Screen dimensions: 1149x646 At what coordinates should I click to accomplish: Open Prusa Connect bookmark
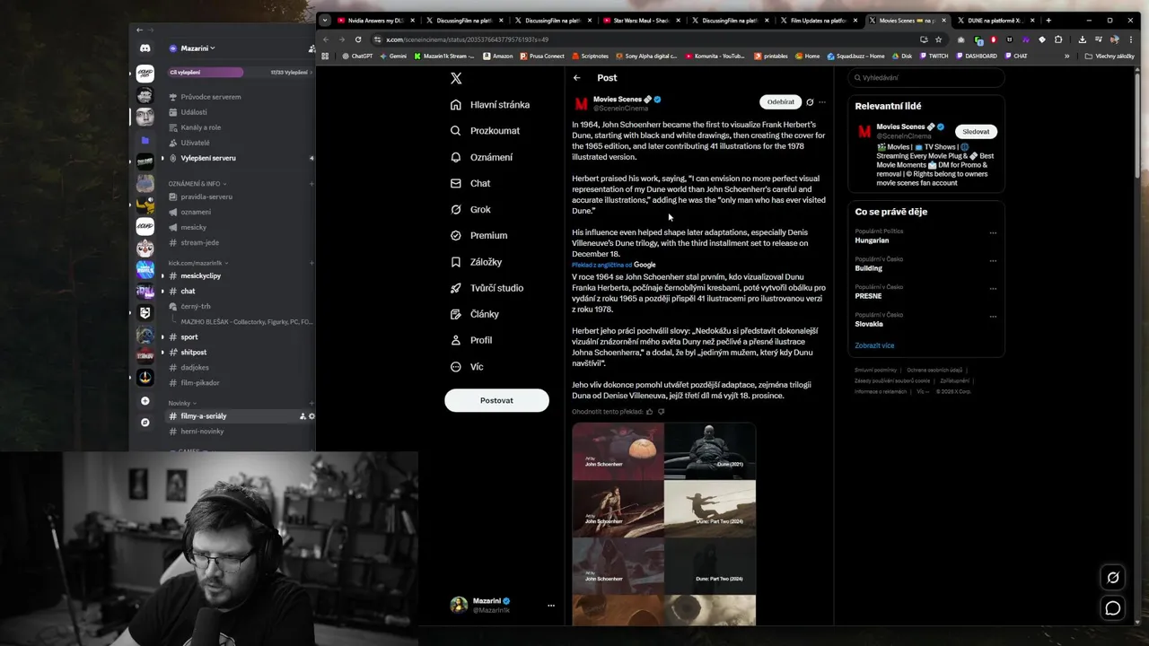541,56
